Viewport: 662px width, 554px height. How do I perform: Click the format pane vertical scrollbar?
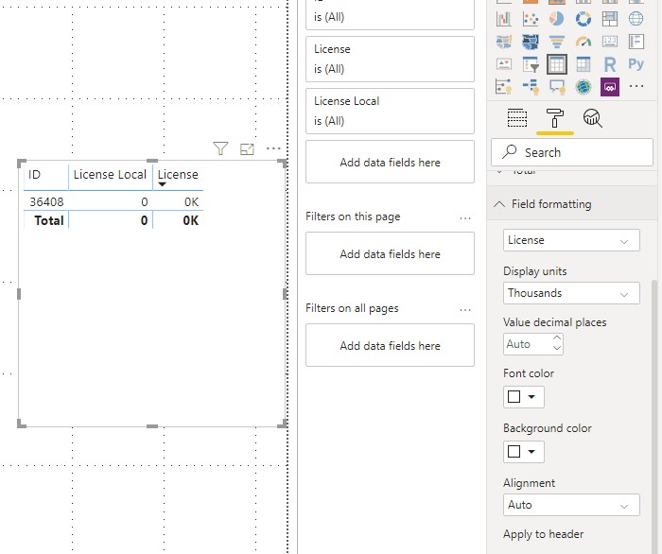(654, 416)
